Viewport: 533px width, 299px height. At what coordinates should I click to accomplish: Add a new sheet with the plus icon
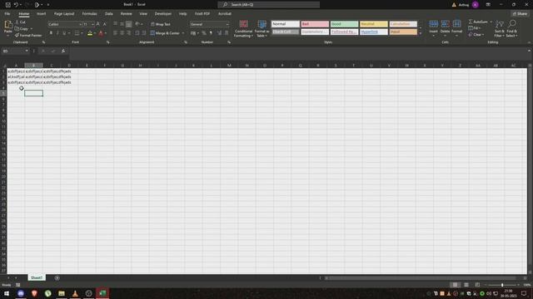click(57, 278)
